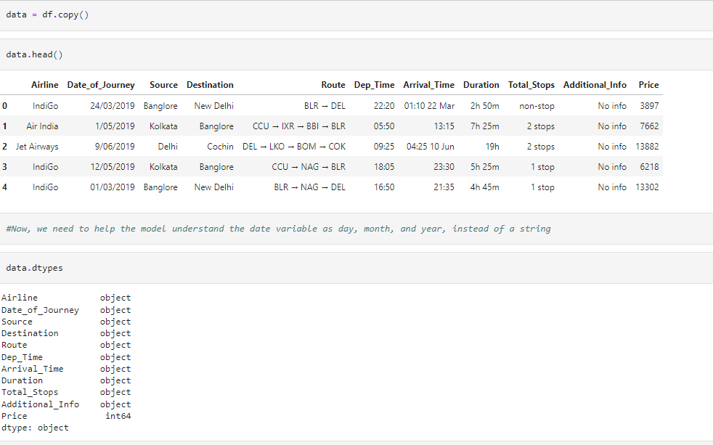713x445 pixels.
Task: Select the Banglore source value in row 0
Action: [x=160, y=105]
